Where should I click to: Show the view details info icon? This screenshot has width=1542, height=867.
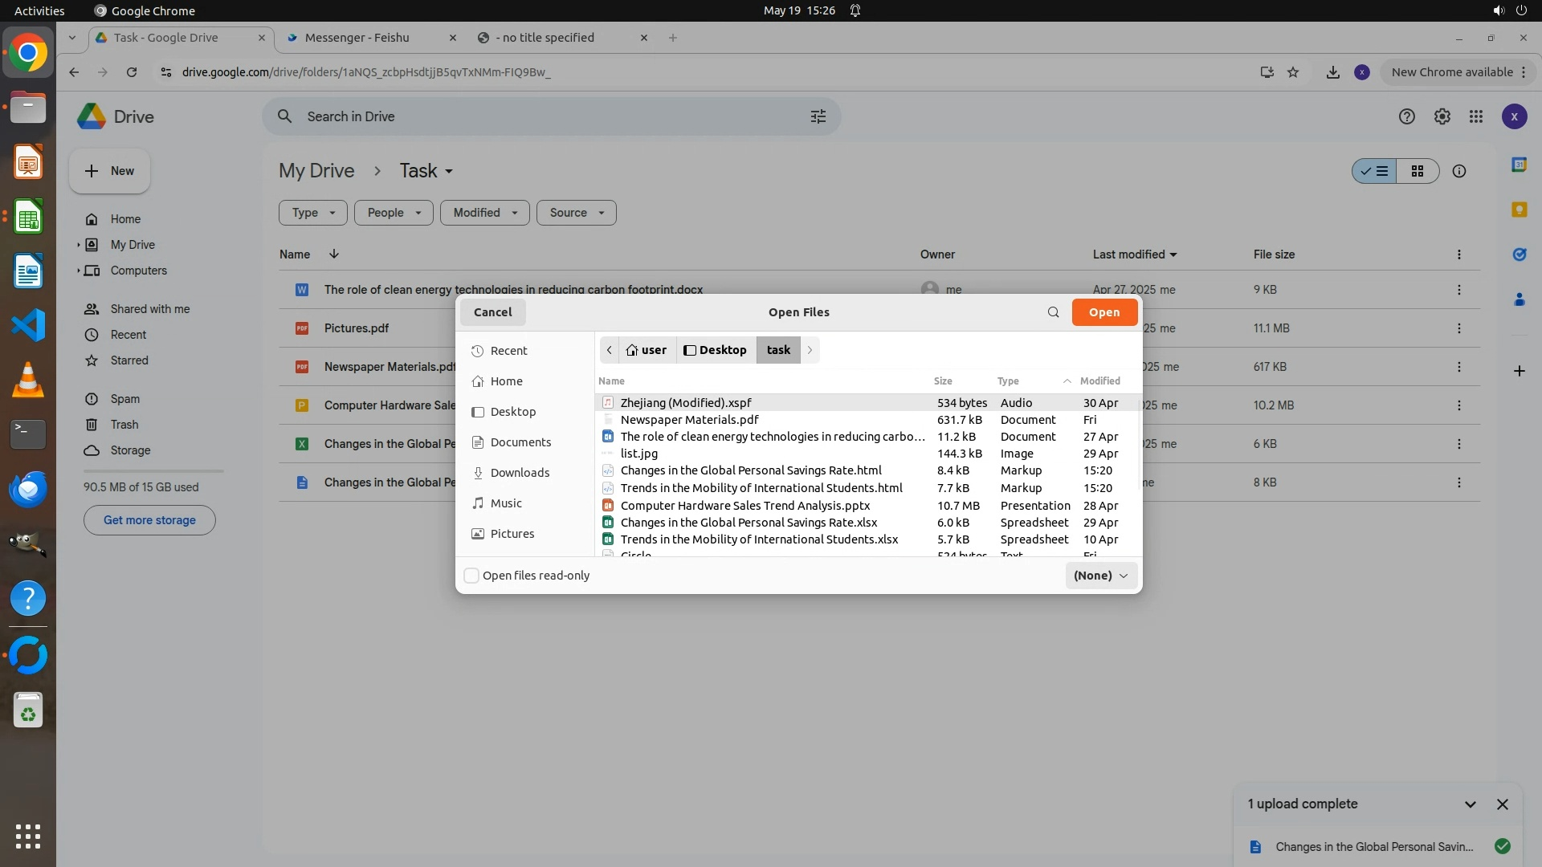tap(1459, 171)
